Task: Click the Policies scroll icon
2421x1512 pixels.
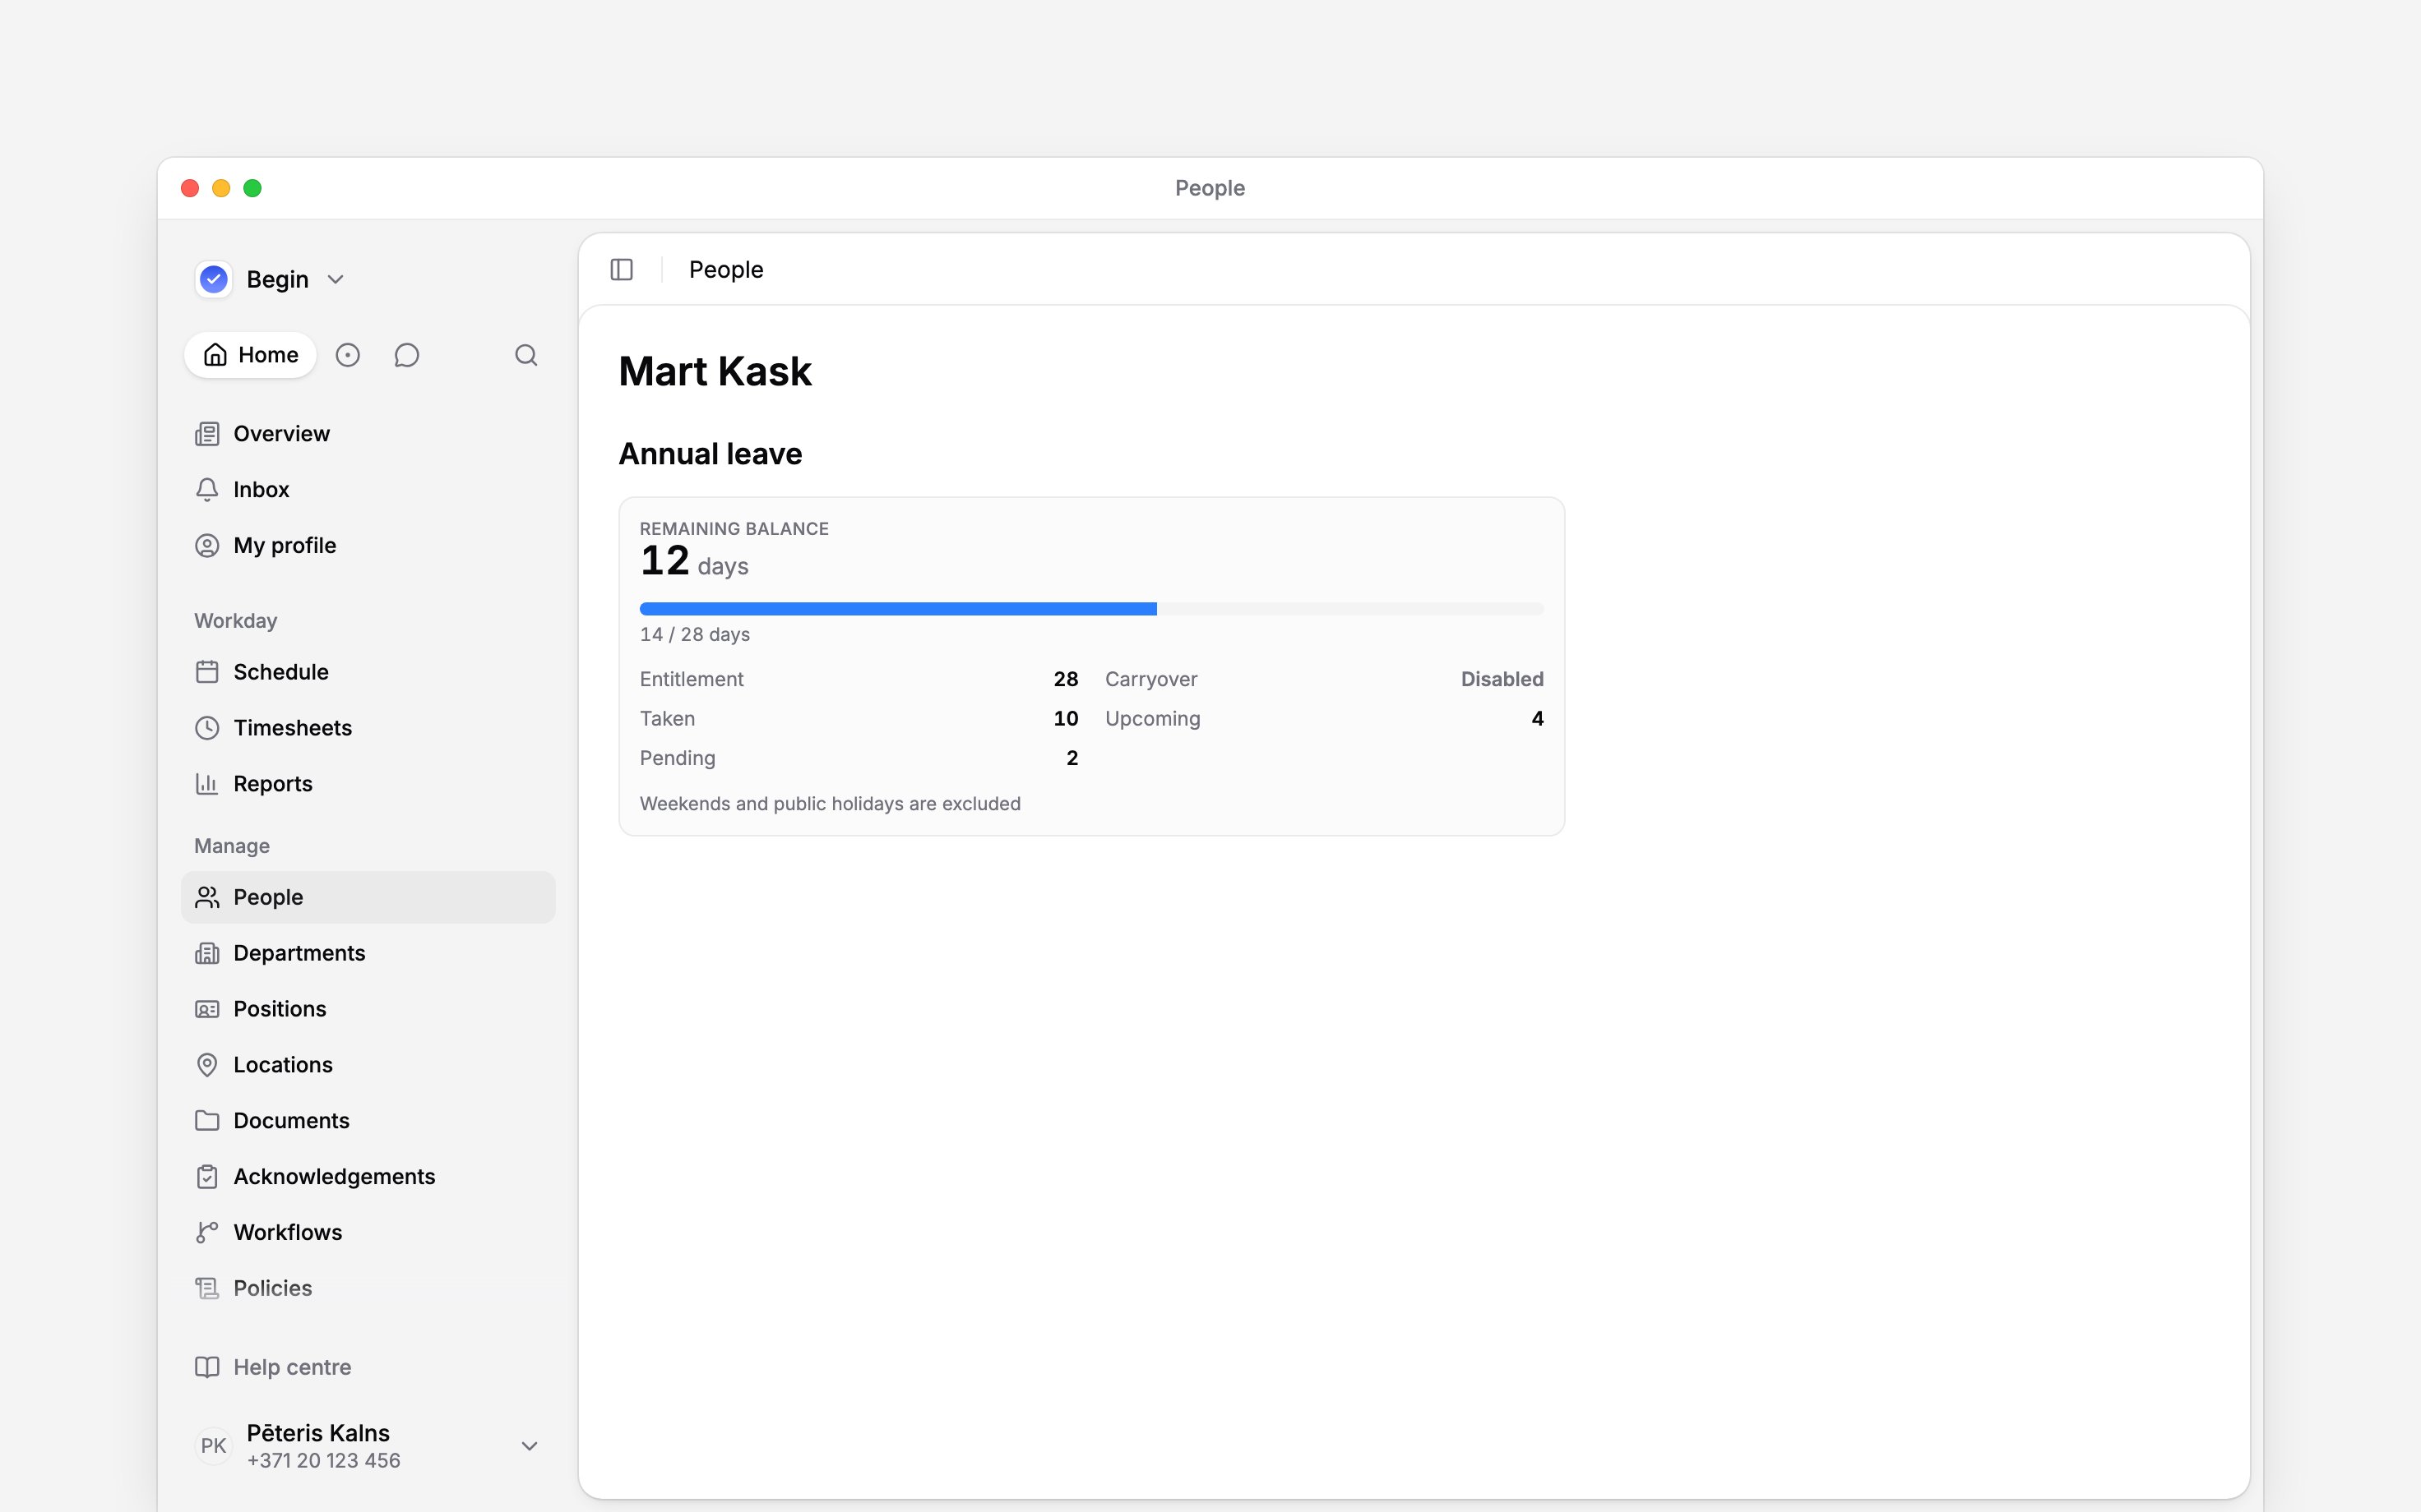Action: (x=207, y=1289)
